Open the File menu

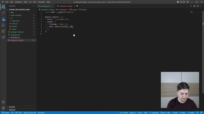(x=7, y=2)
